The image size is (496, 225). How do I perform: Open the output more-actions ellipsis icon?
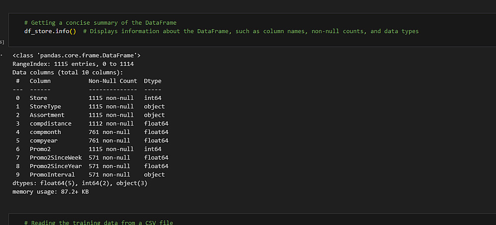1,55
